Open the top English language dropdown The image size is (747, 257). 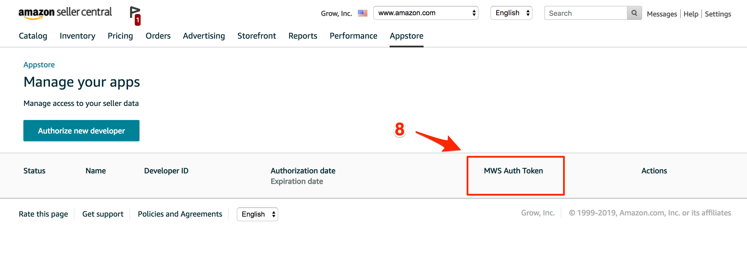[511, 13]
